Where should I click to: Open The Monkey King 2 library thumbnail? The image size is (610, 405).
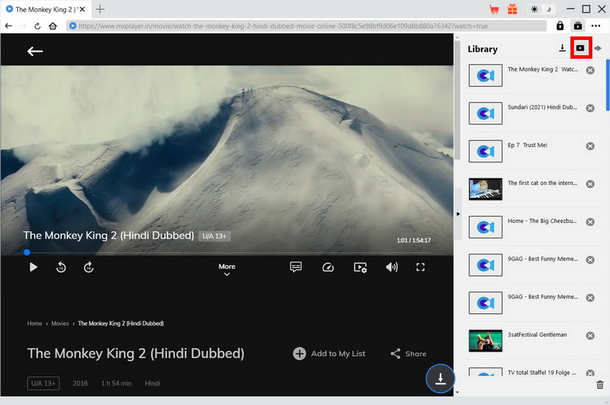tap(486, 75)
